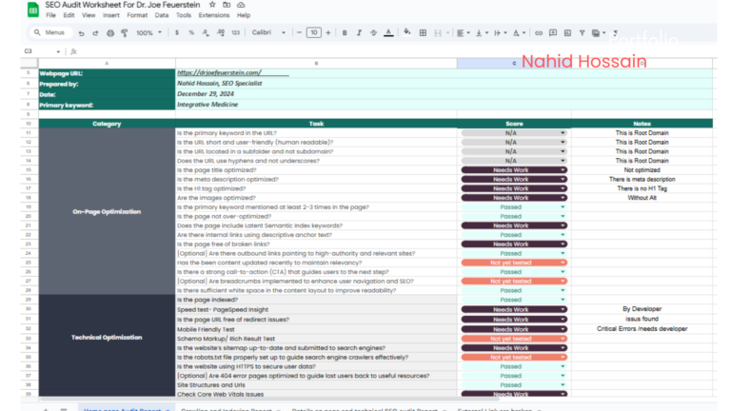Open Score dropdown for breadcrumbs implemented row
This screenshot has height=411, width=731.
(x=563, y=281)
